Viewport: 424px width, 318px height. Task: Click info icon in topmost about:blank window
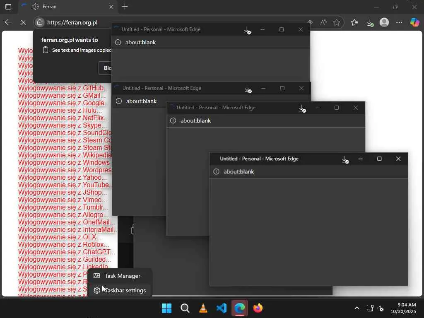(x=118, y=43)
